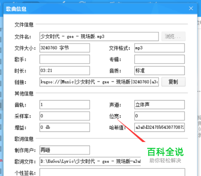Click the 哈希值: label
The width and height of the screenshot is (201, 176).
(x=117, y=128)
